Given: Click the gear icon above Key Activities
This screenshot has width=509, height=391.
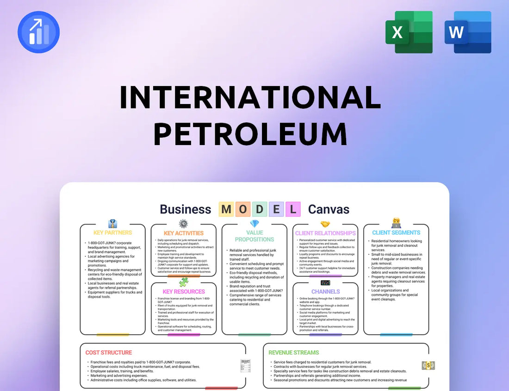Looking at the screenshot, I should 183,223.
